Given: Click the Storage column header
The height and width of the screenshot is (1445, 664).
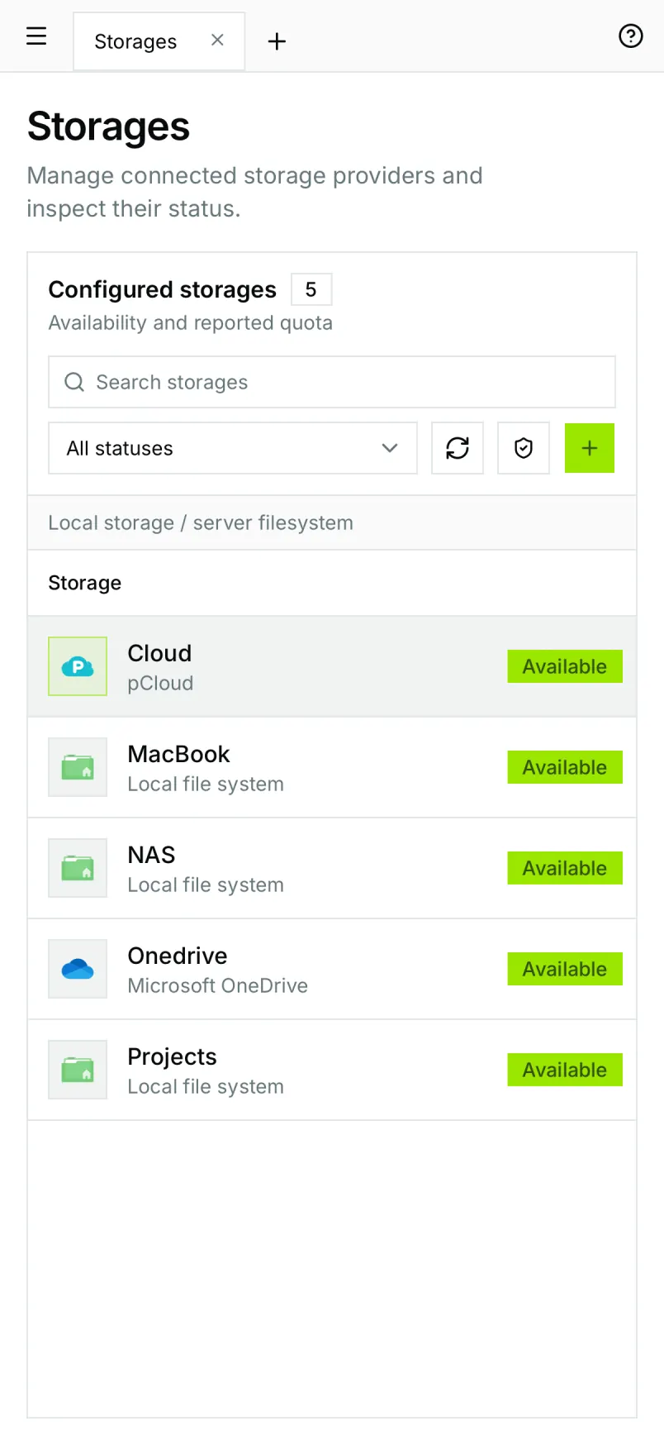Looking at the screenshot, I should (85, 583).
